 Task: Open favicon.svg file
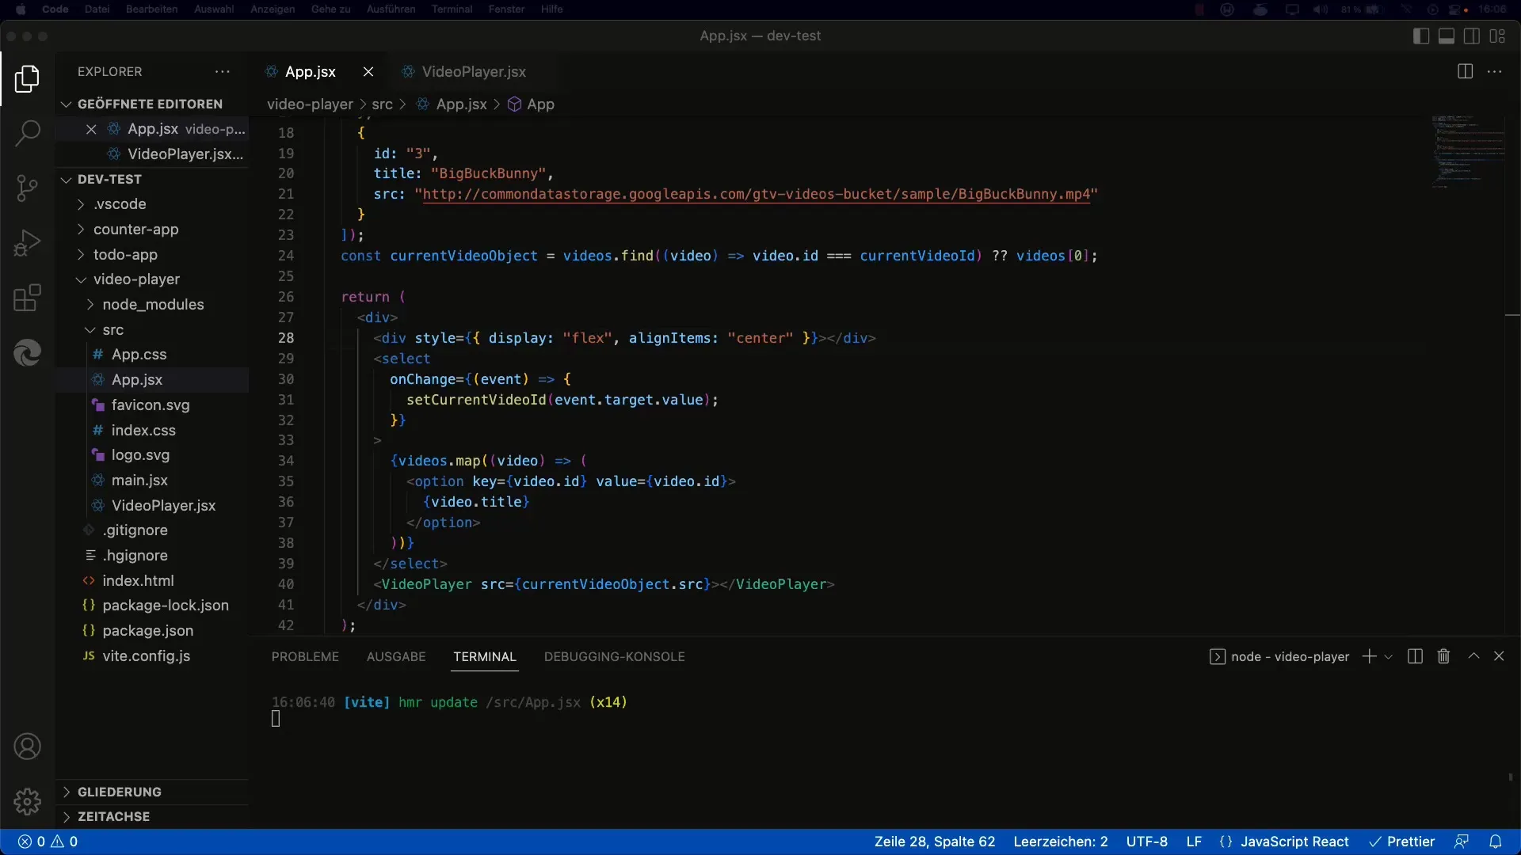(x=152, y=405)
